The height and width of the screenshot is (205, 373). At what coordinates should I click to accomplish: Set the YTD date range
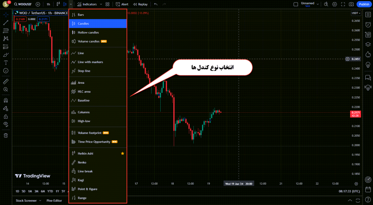pyautogui.click(x=50, y=191)
